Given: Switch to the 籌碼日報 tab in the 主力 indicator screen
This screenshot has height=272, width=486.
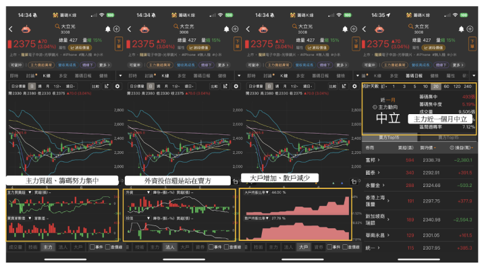Looking at the screenshot, I should click(x=83, y=76).
